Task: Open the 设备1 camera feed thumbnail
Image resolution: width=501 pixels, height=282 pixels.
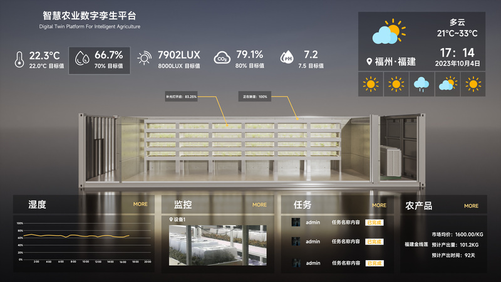Action: [217, 245]
